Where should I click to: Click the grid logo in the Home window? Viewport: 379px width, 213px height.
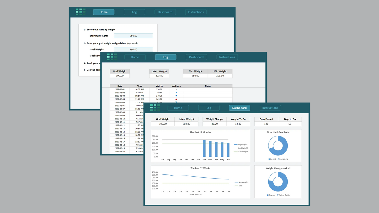pos(81,12)
